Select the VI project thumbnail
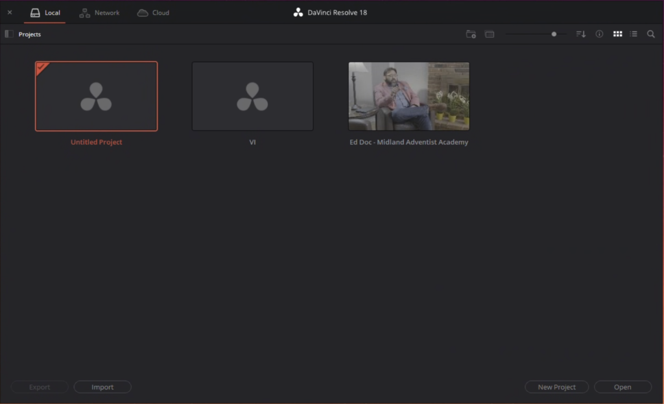This screenshot has width=664, height=404. click(x=252, y=96)
